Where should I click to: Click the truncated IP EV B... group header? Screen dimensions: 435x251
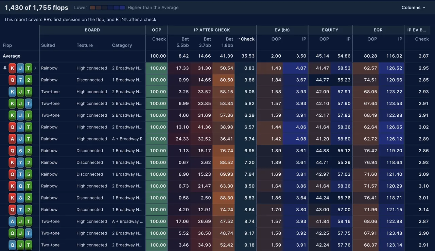tap(417, 30)
